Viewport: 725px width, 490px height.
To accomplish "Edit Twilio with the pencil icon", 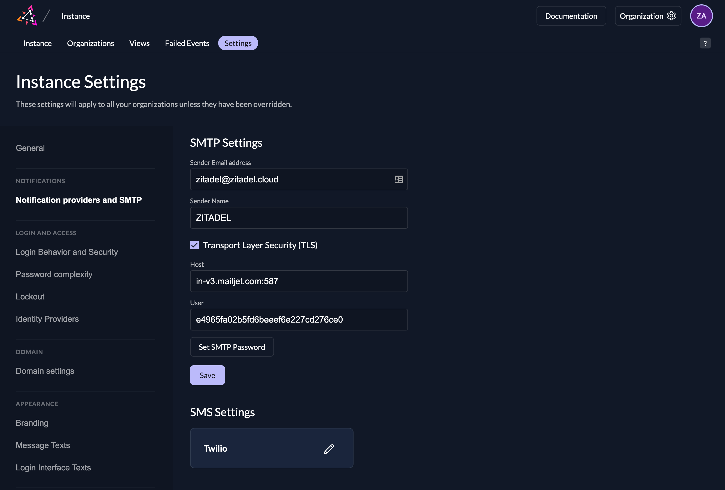I will coord(329,449).
